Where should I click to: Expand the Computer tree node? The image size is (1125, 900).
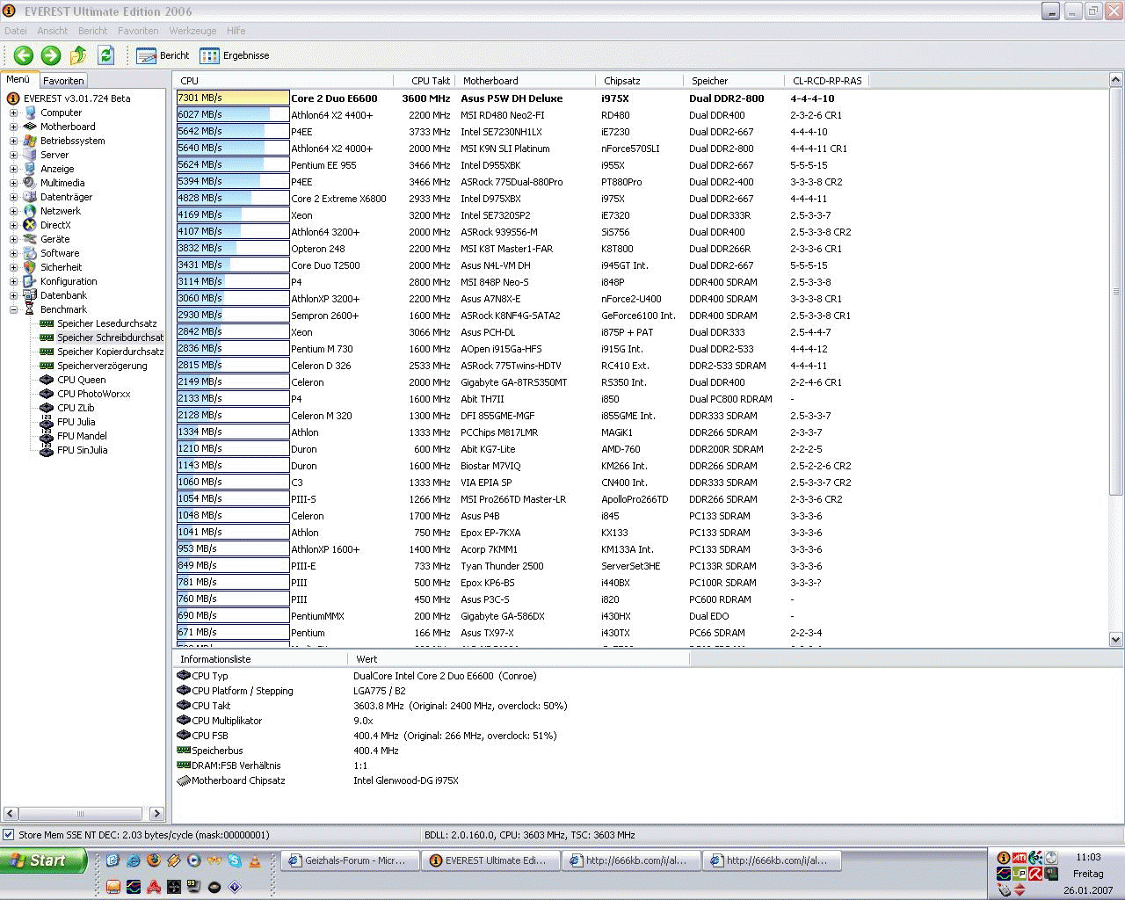pos(13,112)
